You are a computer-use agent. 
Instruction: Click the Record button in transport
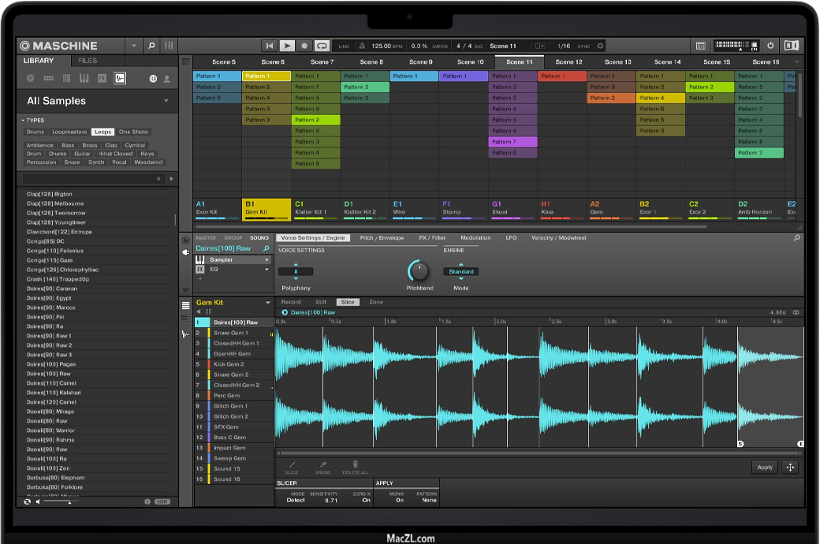click(x=304, y=47)
